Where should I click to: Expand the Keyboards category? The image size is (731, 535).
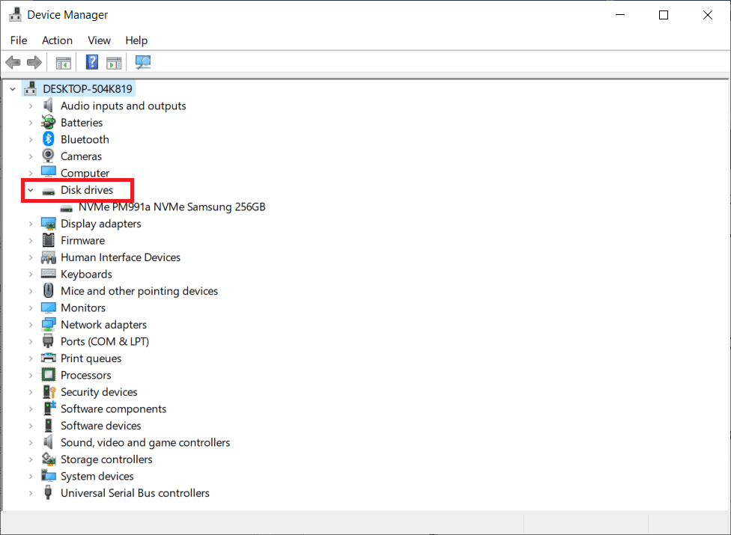31,274
